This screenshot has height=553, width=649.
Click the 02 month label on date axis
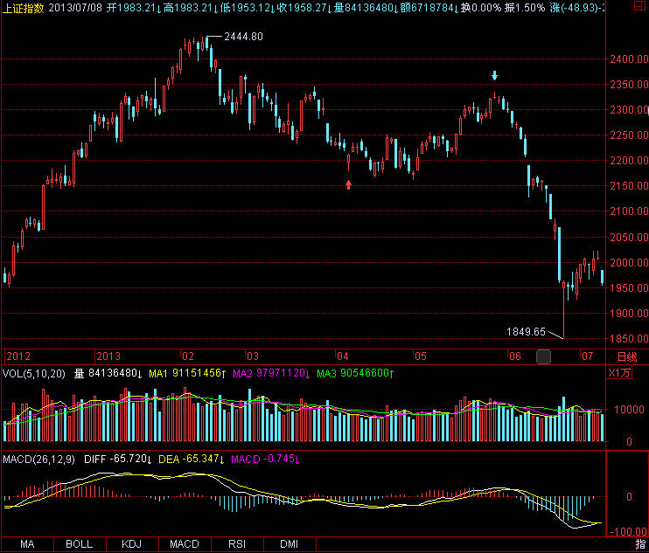click(x=188, y=356)
